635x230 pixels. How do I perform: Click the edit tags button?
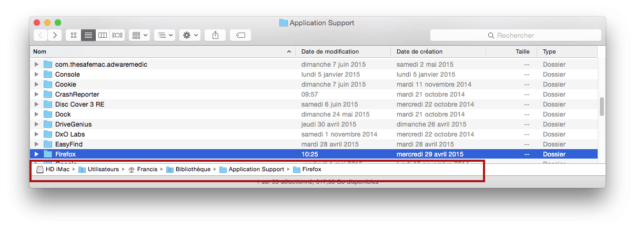[x=240, y=35]
